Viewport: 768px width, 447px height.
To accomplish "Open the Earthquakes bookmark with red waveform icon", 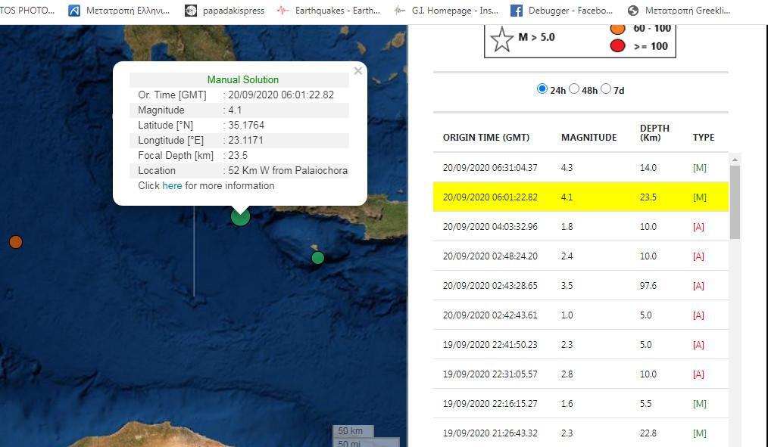I will [328, 11].
